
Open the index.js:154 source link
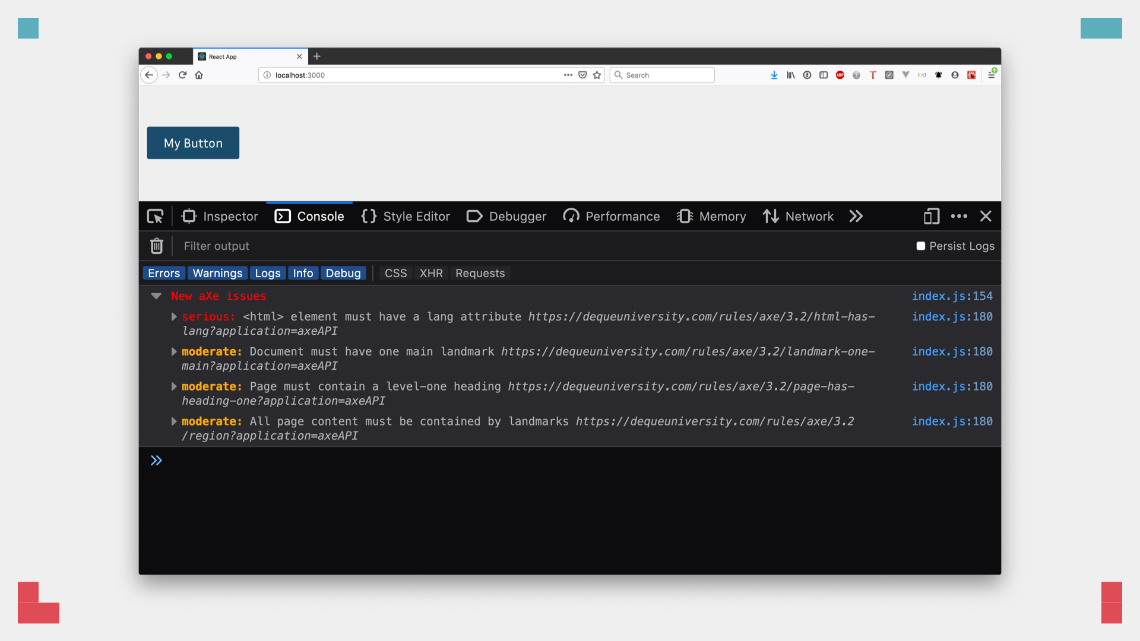952,296
